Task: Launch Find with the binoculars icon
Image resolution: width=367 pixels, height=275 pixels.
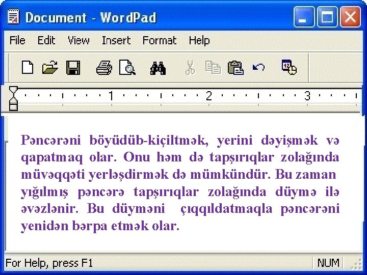Action: pos(158,68)
